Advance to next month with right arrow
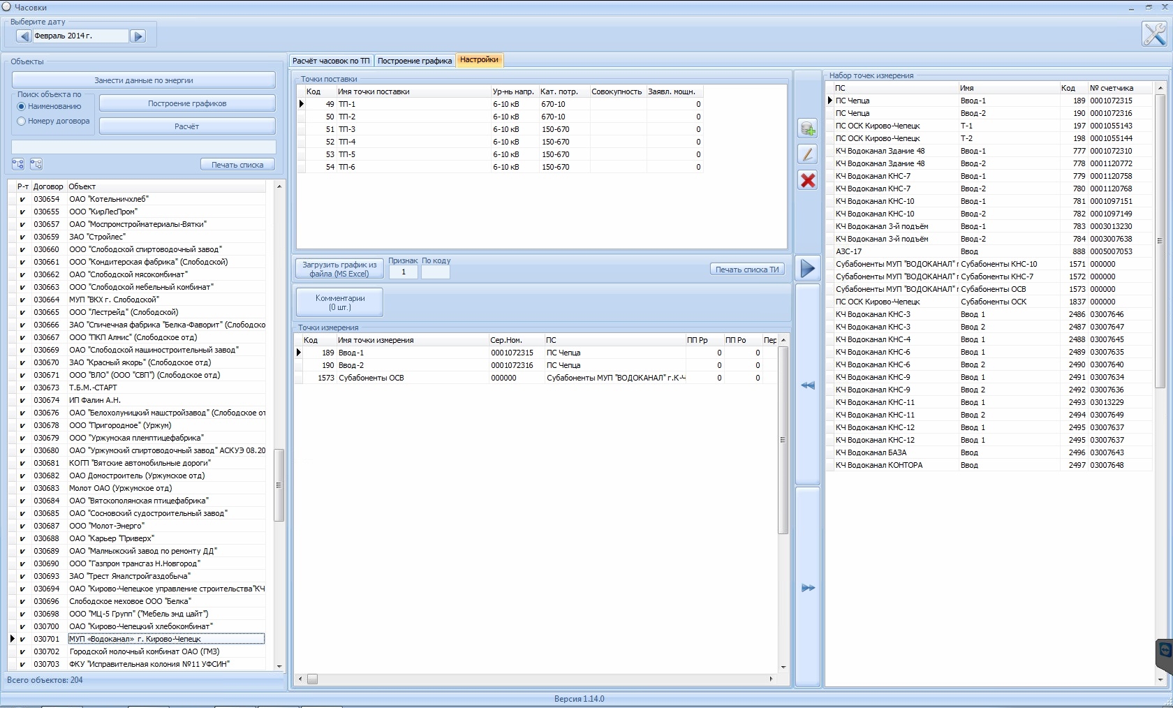 click(138, 36)
